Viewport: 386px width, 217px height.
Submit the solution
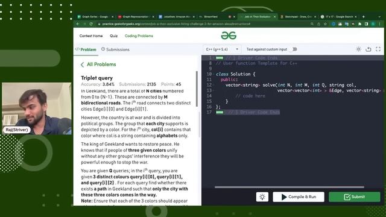[x=355, y=197]
